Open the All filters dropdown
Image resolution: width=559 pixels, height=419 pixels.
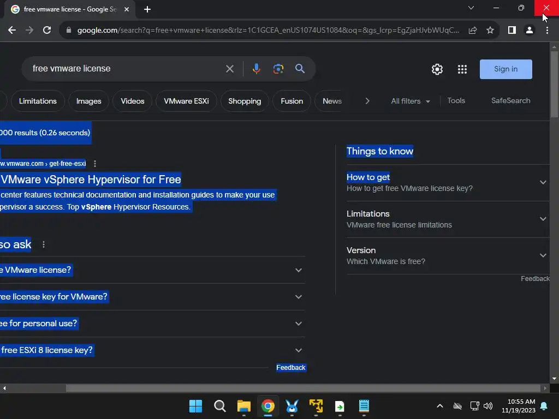(x=411, y=101)
